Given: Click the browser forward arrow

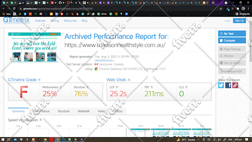Looking at the screenshot, I should [x=9, y=9].
